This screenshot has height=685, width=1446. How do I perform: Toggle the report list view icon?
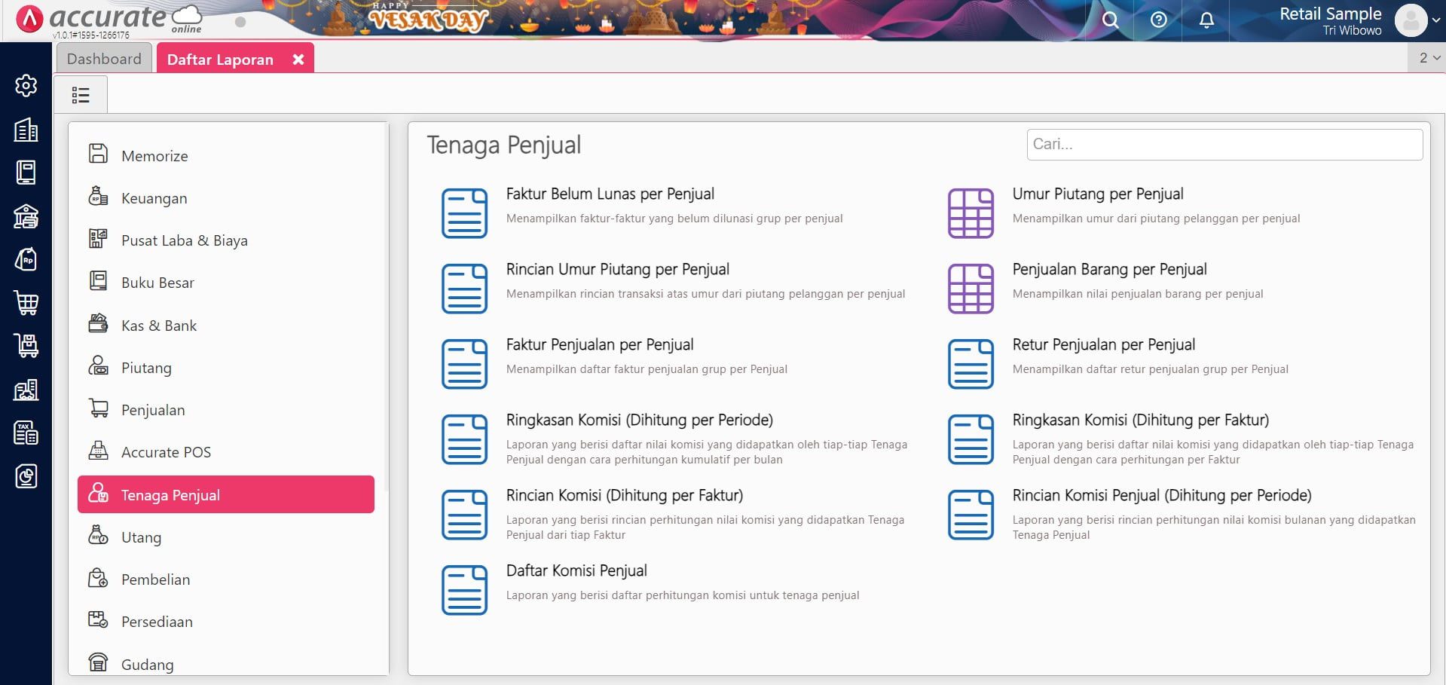tap(81, 95)
